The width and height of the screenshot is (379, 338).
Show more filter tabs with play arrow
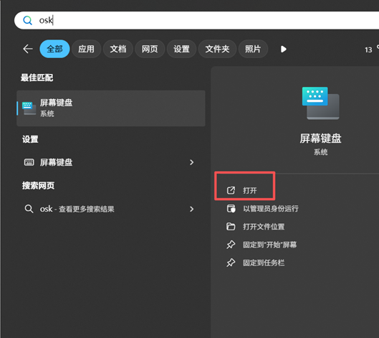click(x=283, y=49)
